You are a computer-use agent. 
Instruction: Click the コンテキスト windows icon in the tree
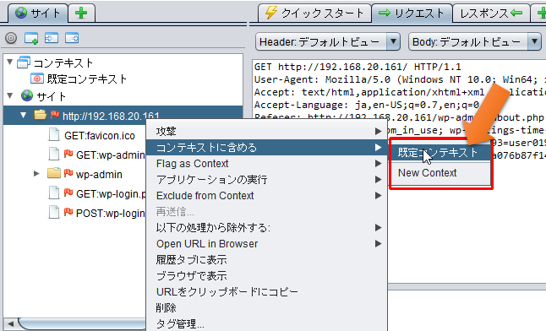pos(24,62)
